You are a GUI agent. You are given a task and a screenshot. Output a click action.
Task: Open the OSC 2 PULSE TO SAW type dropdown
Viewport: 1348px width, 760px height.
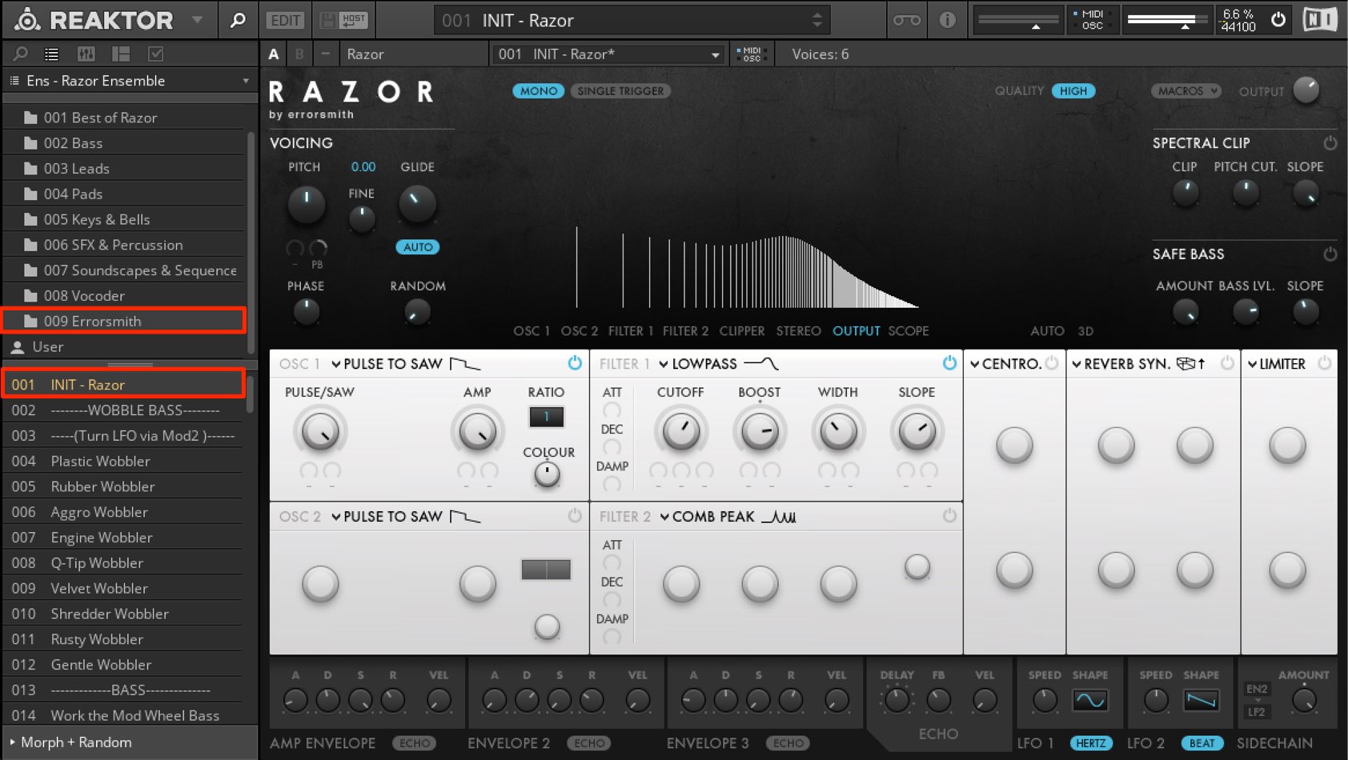click(406, 517)
